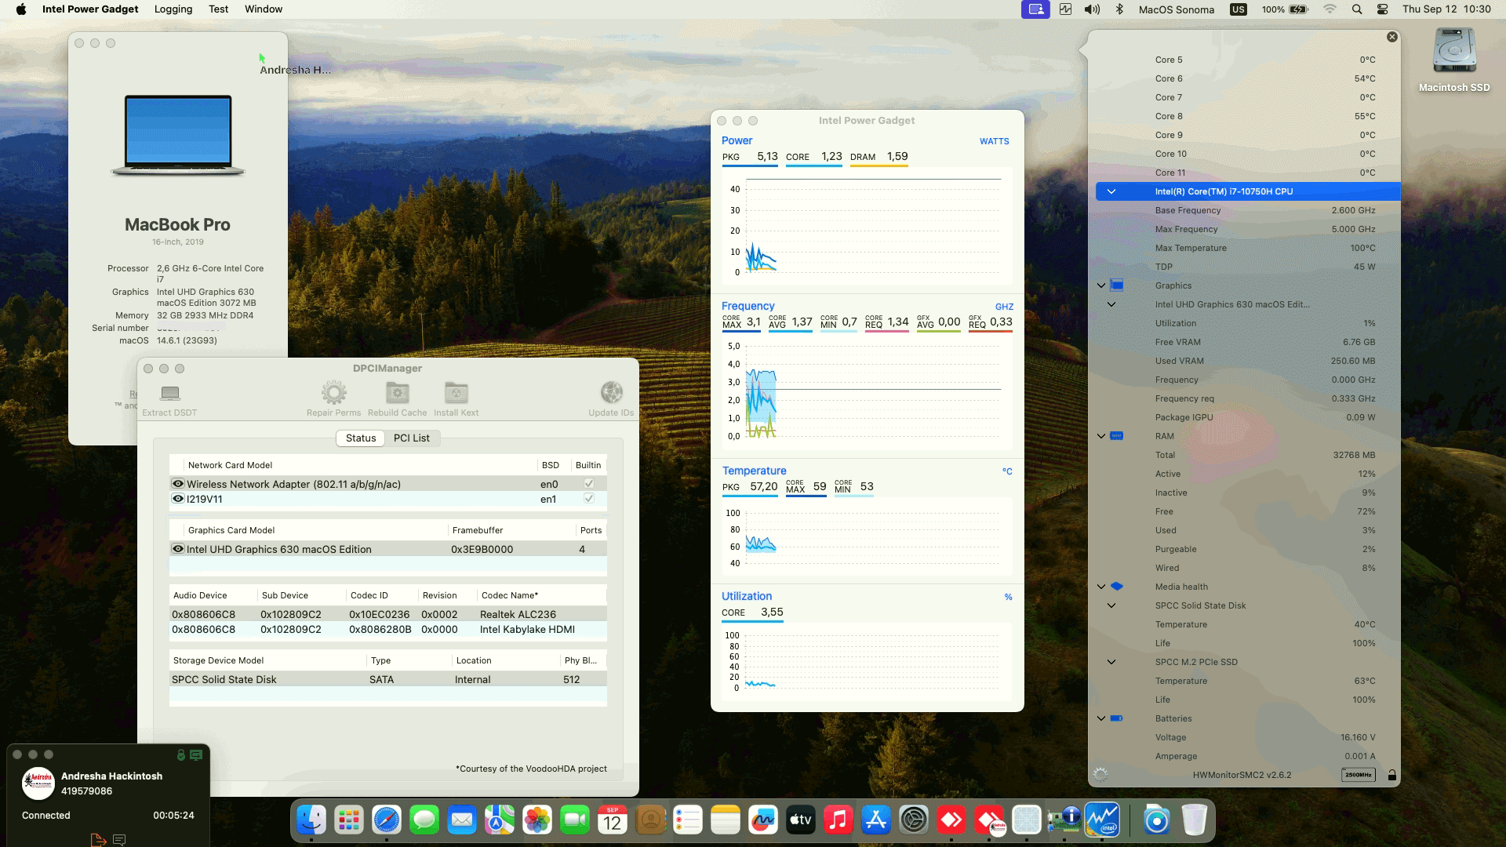Open the Window menu
1506x847 pixels.
264,9
